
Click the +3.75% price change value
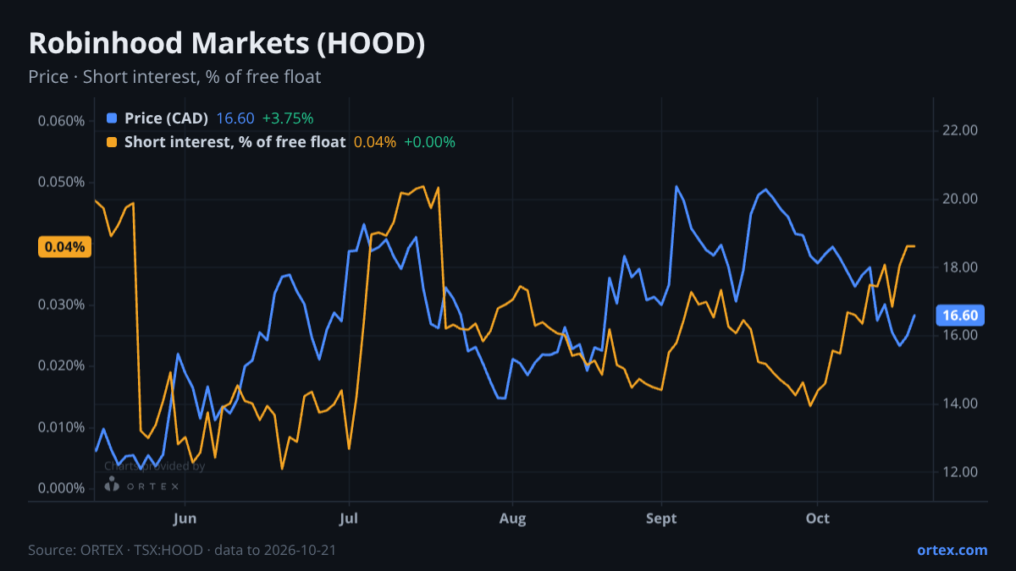click(x=288, y=118)
